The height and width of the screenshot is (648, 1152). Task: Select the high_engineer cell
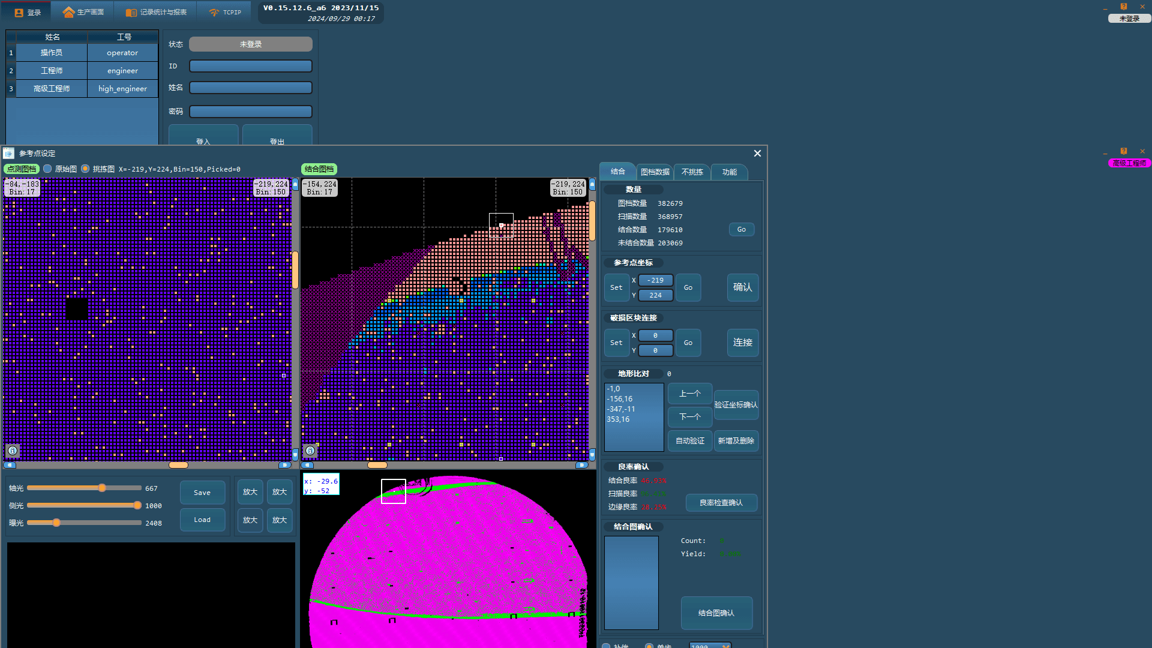click(x=122, y=89)
